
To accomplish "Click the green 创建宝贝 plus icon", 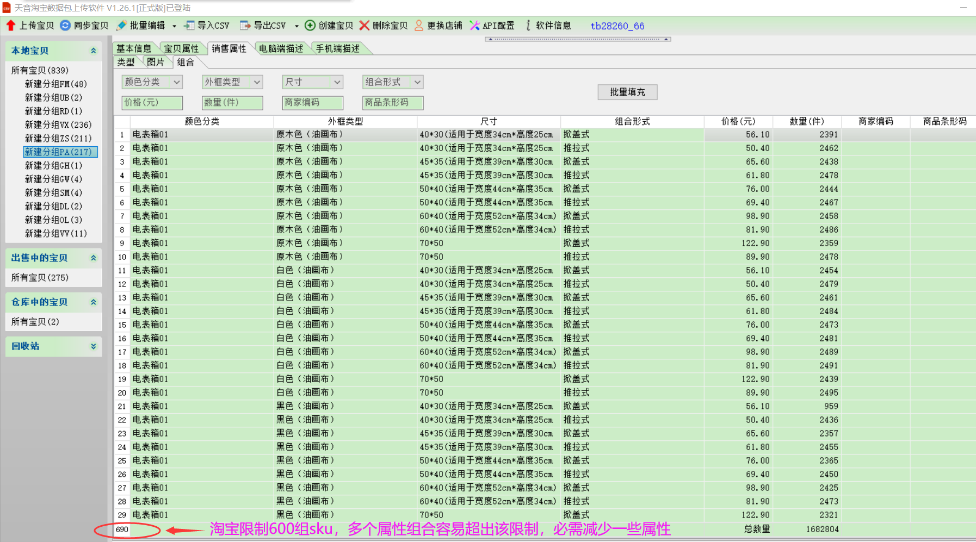I will [310, 26].
